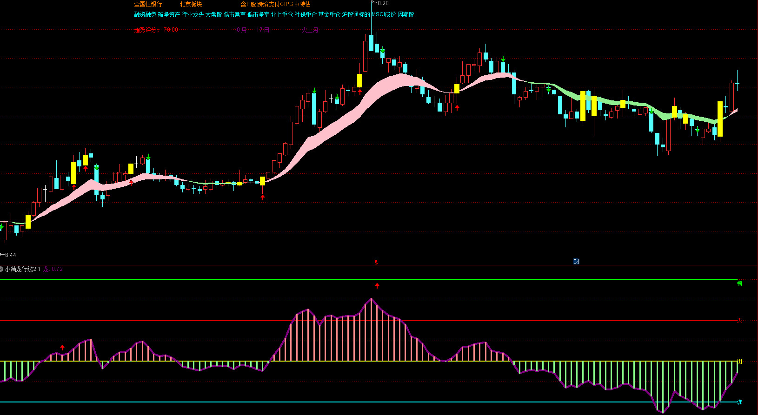Select the 融资融券 tag
The image size is (758, 415).
pos(145,14)
